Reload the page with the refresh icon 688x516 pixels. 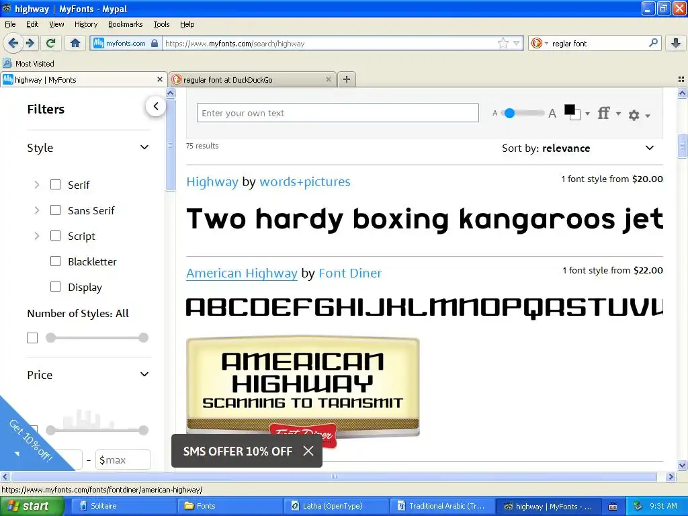(51, 43)
